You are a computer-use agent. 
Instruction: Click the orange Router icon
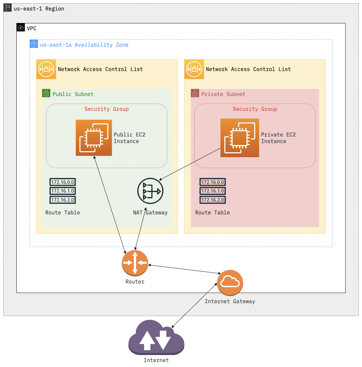pos(135,263)
